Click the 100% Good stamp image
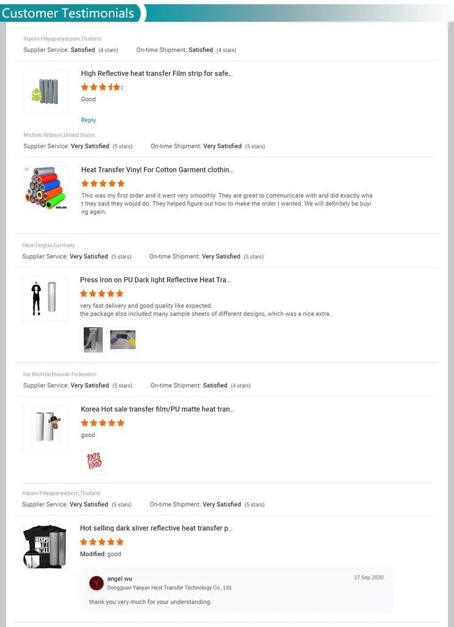This screenshot has width=454, height=627. pos(94,461)
